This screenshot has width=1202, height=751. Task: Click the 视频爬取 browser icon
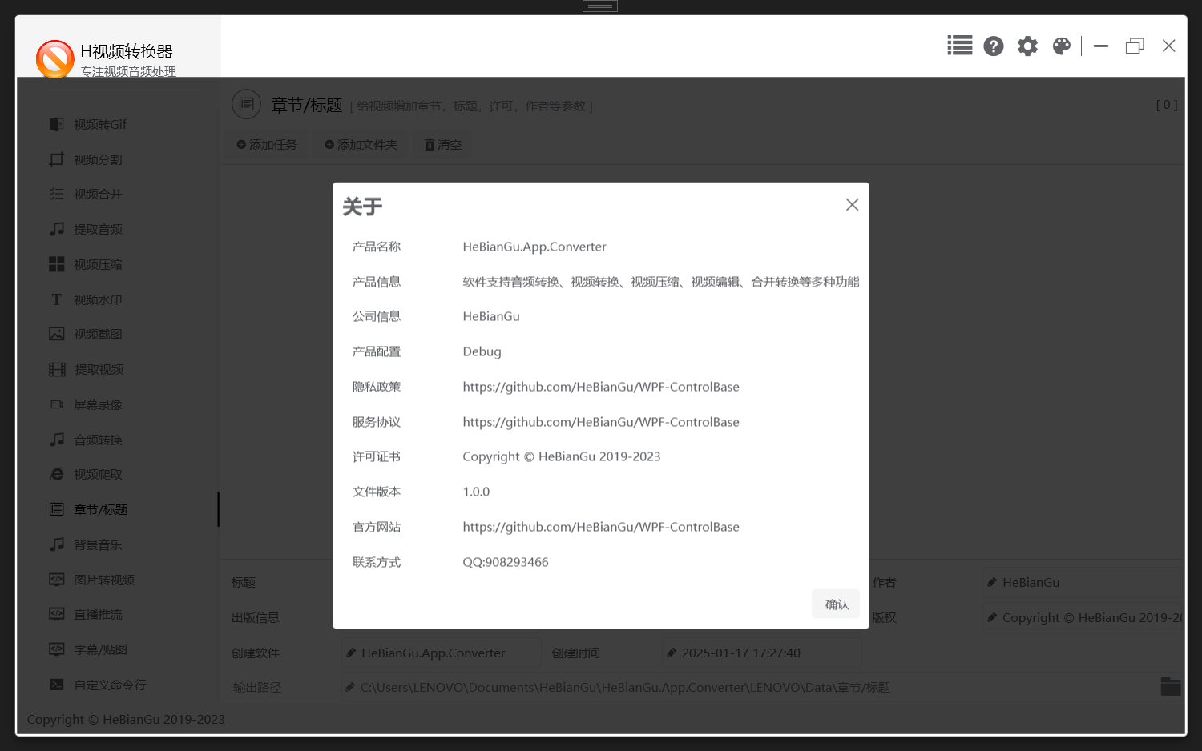pos(57,474)
